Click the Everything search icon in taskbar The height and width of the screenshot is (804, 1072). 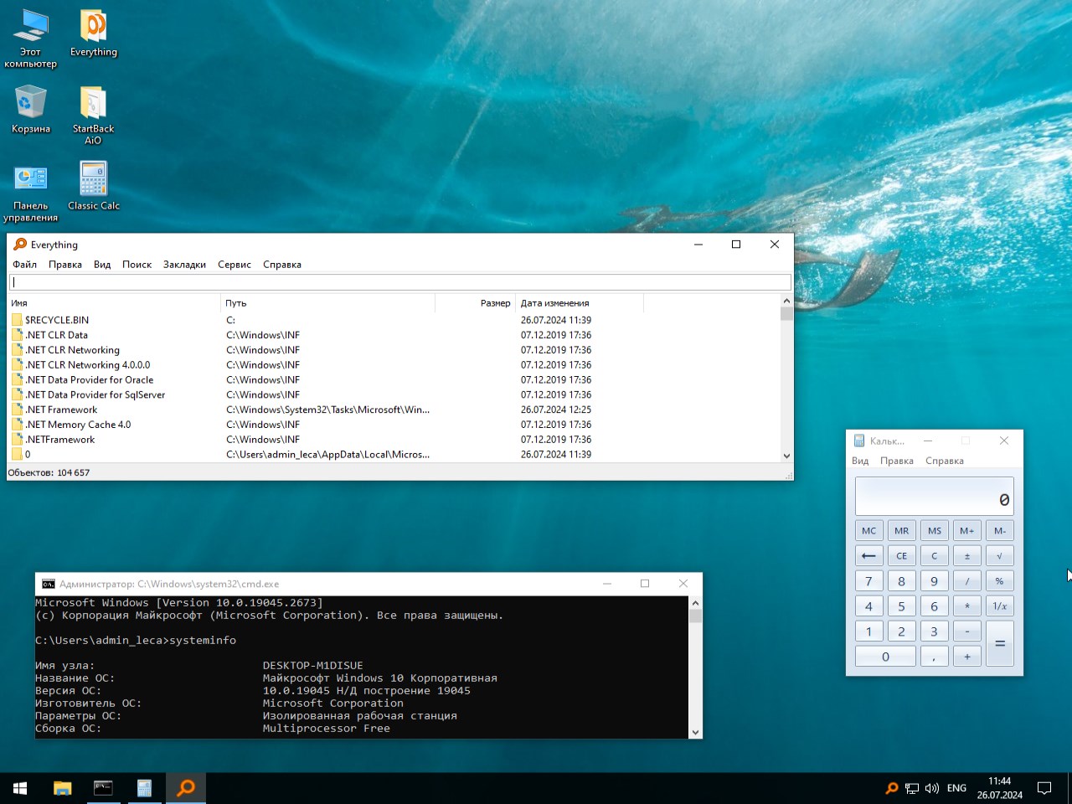pyautogui.click(x=186, y=788)
